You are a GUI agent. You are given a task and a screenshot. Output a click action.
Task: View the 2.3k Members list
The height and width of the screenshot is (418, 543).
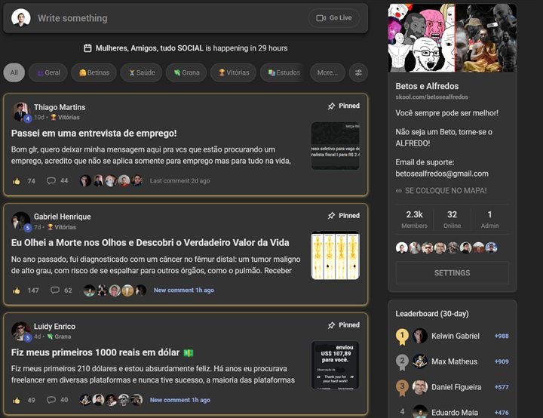tap(414, 220)
